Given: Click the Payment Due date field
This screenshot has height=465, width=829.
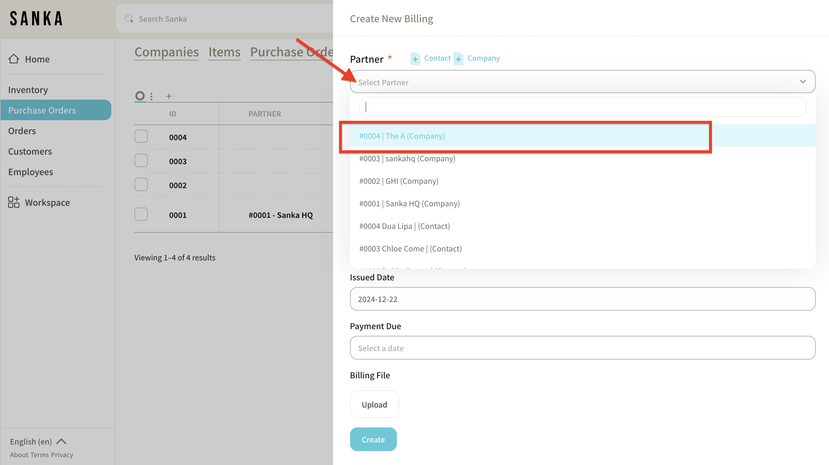Looking at the screenshot, I should click(x=582, y=348).
